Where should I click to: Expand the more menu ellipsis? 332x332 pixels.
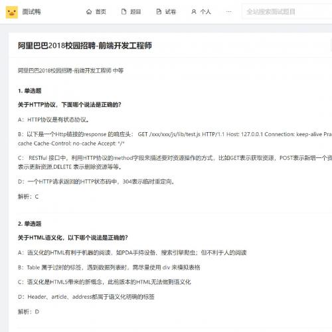point(229,12)
